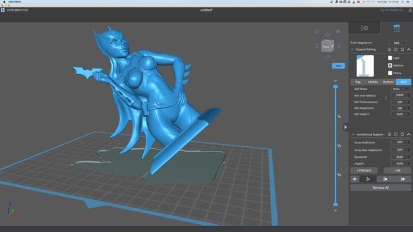Edit the Density percentage field
The height and width of the screenshot is (232, 413).
click(400, 157)
